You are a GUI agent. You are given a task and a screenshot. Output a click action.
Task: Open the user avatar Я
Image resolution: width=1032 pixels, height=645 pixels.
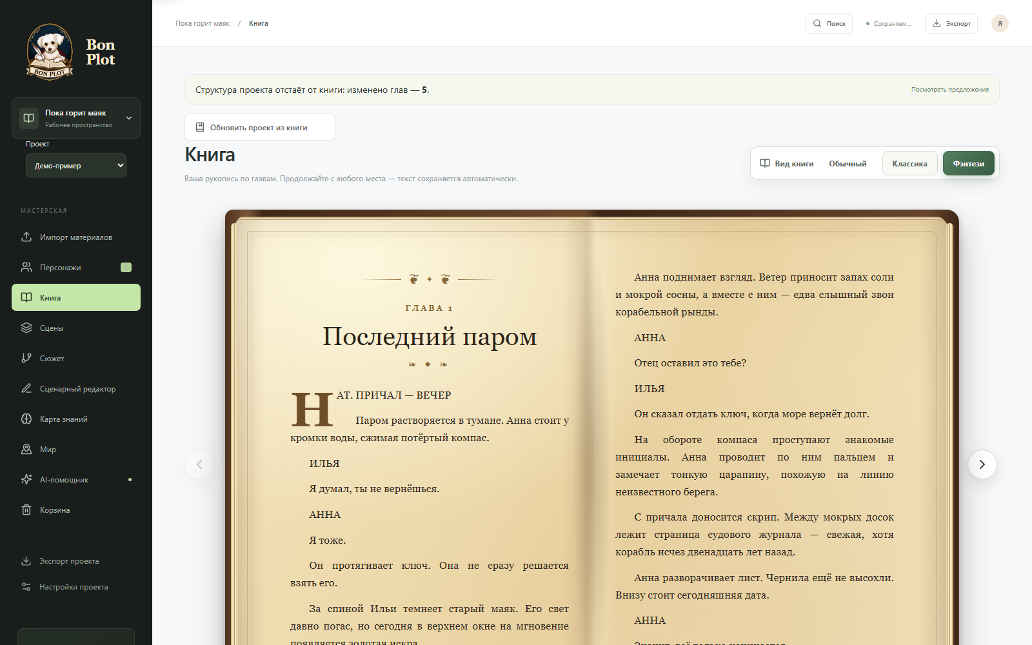pos(1000,23)
